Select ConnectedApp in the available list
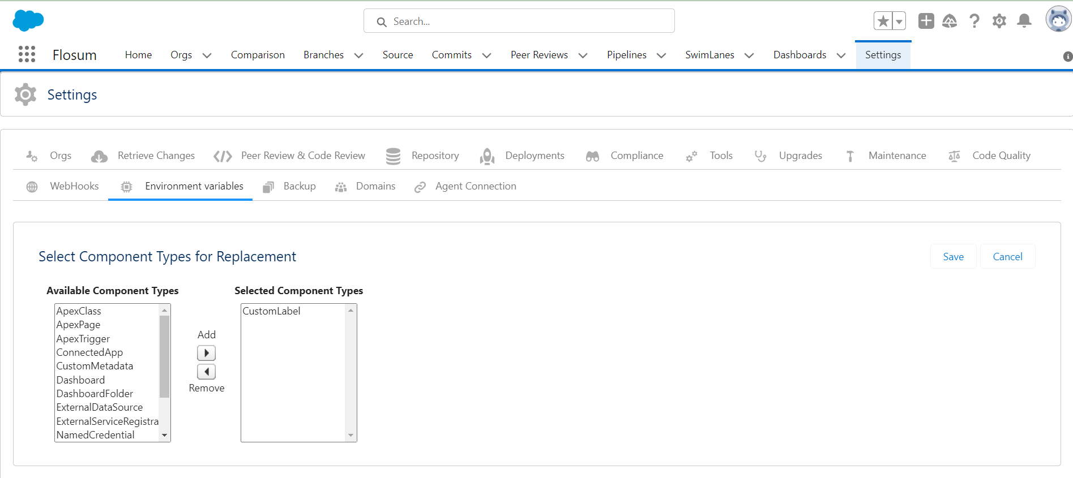 pos(107,352)
